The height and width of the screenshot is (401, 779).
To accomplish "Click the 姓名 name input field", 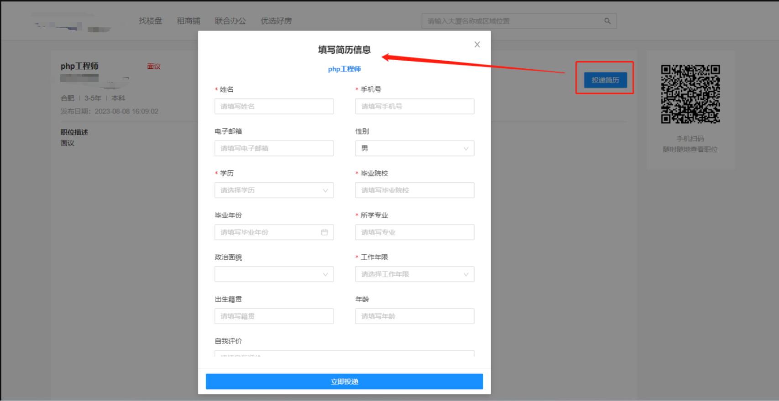I will (274, 107).
